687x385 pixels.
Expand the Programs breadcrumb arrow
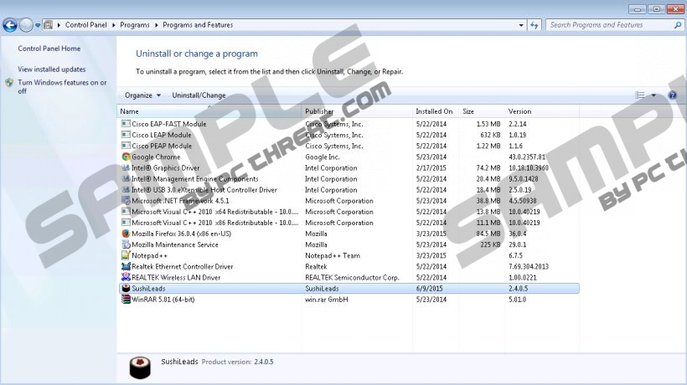157,25
